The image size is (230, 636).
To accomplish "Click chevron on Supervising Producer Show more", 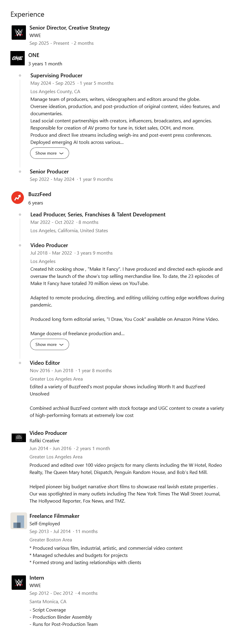I will [x=61, y=153].
